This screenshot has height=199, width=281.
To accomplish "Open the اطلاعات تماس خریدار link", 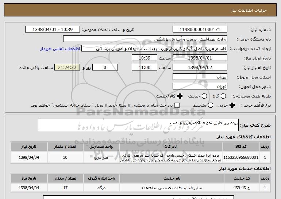I will point(60,49).
